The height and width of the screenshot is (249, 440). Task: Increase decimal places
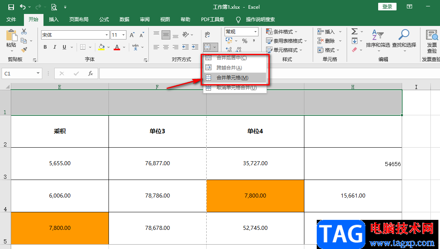pyautogui.click(x=229, y=50)
